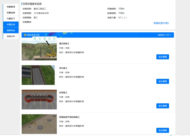190x136 pixels.
Task: Open 我要备课 in the left sidebar
Action: [11, 7]
